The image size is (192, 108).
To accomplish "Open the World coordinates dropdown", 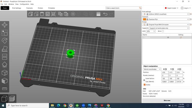I will [x=152, y=69].
